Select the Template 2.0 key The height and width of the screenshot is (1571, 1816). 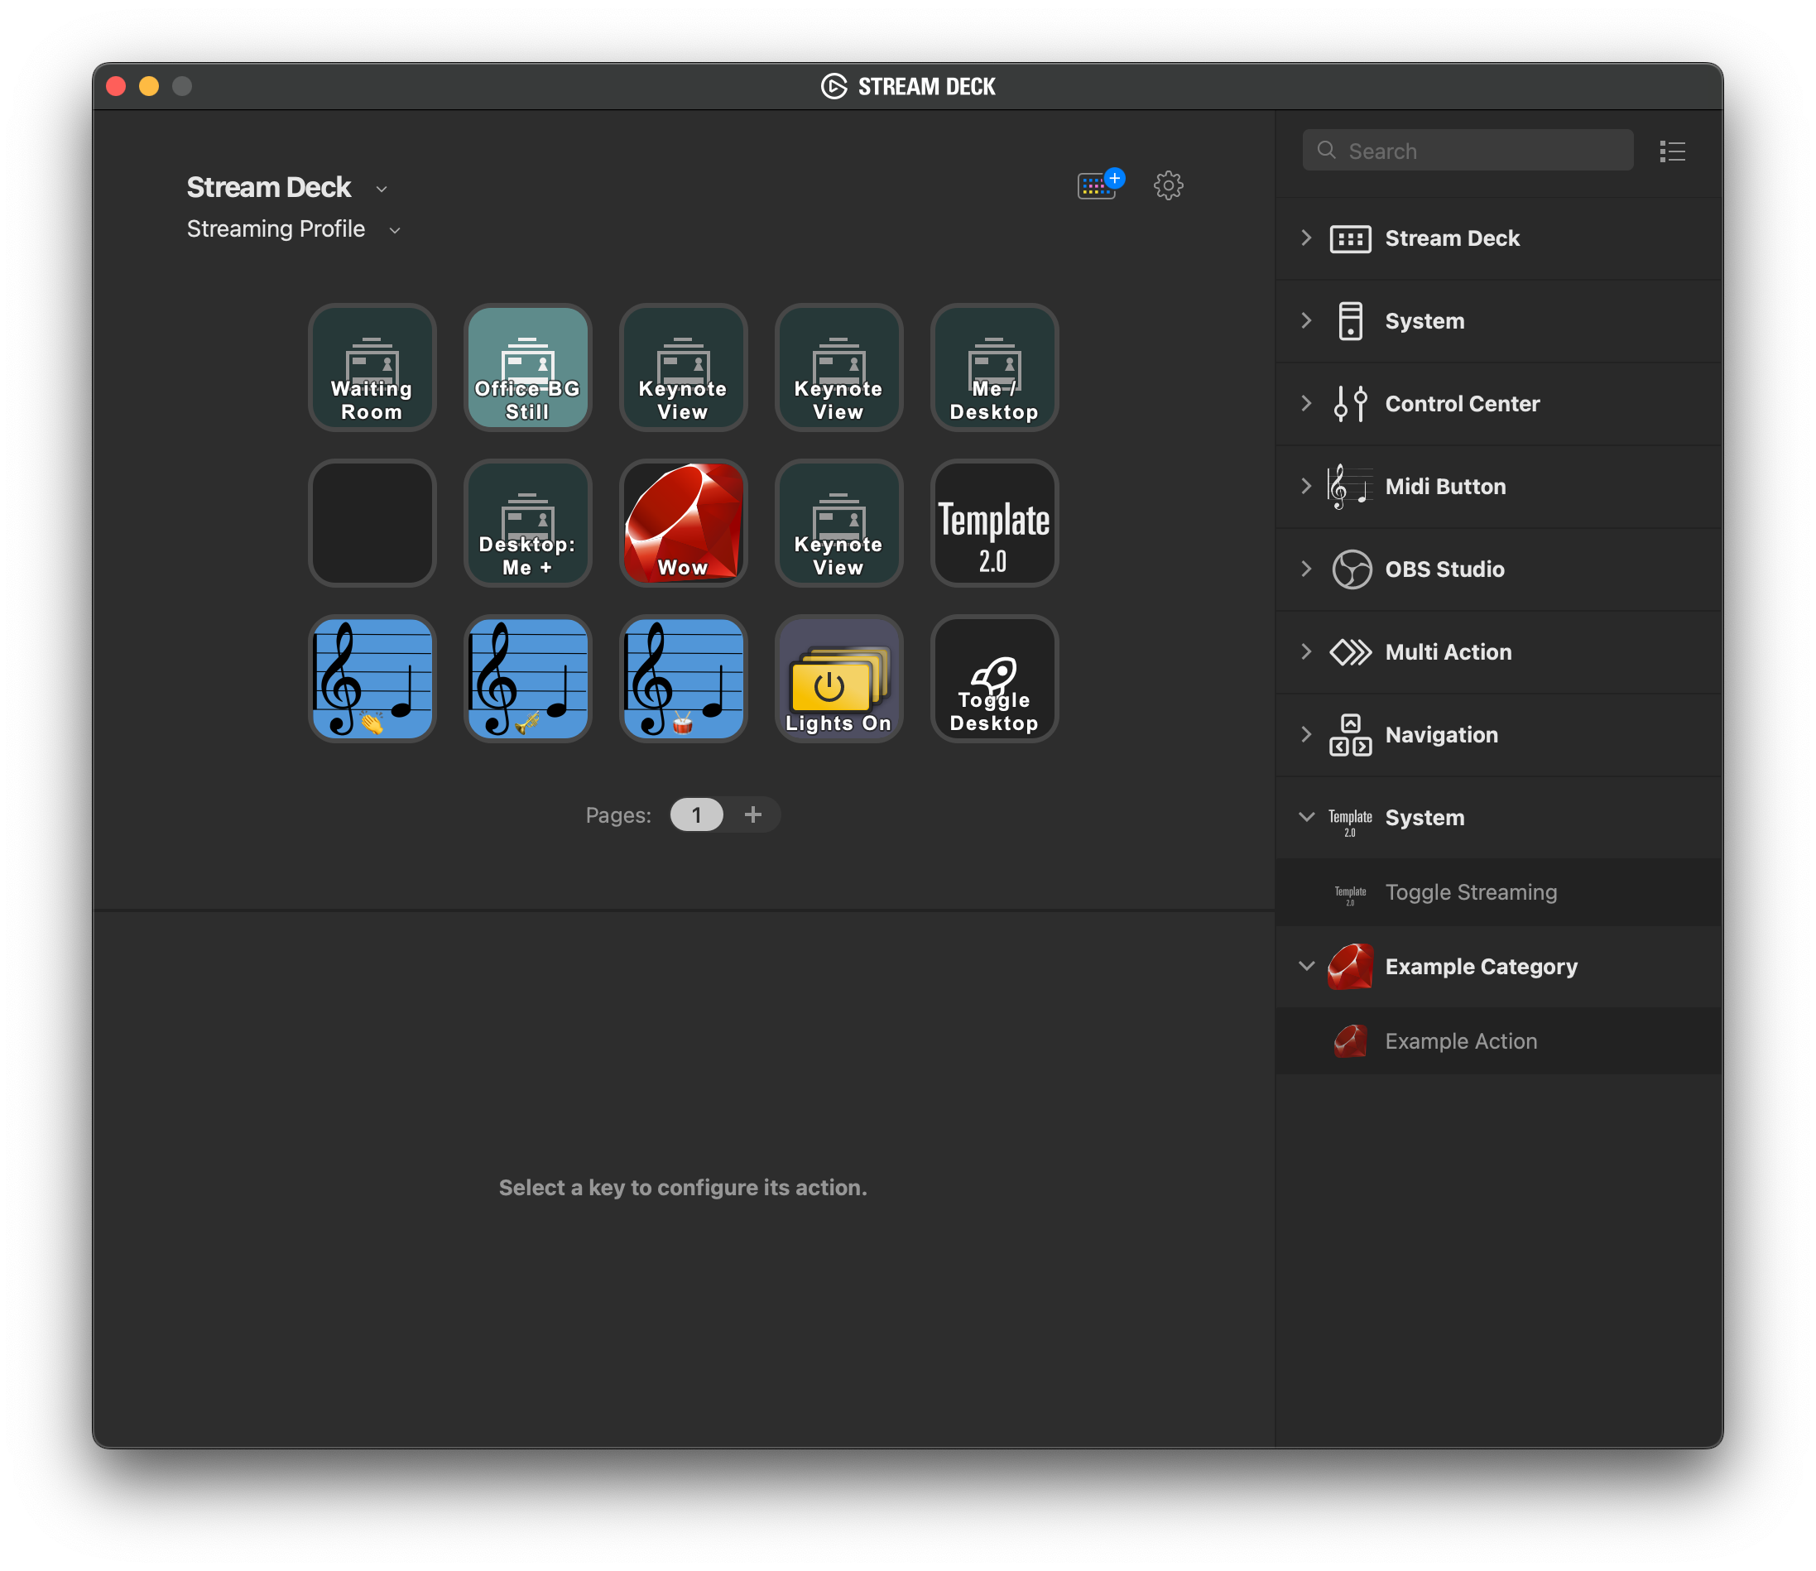click(x=994, y=522)
